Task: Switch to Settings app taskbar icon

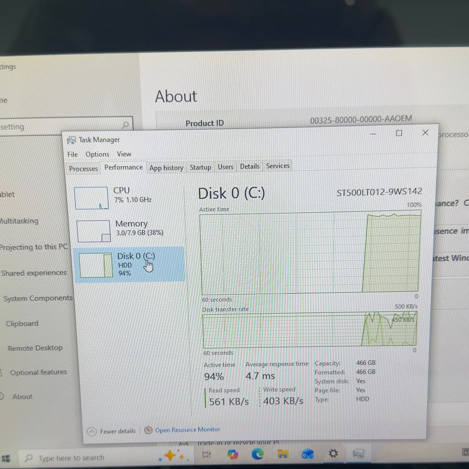Action: tap(333, 453)
